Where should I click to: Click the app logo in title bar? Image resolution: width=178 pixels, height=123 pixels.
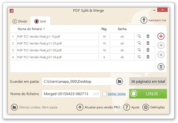(11, 11)
